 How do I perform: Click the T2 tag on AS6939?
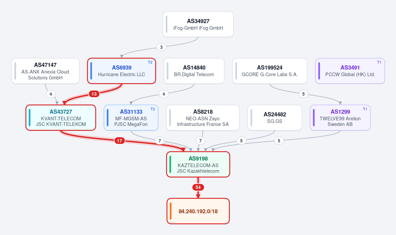150,62
